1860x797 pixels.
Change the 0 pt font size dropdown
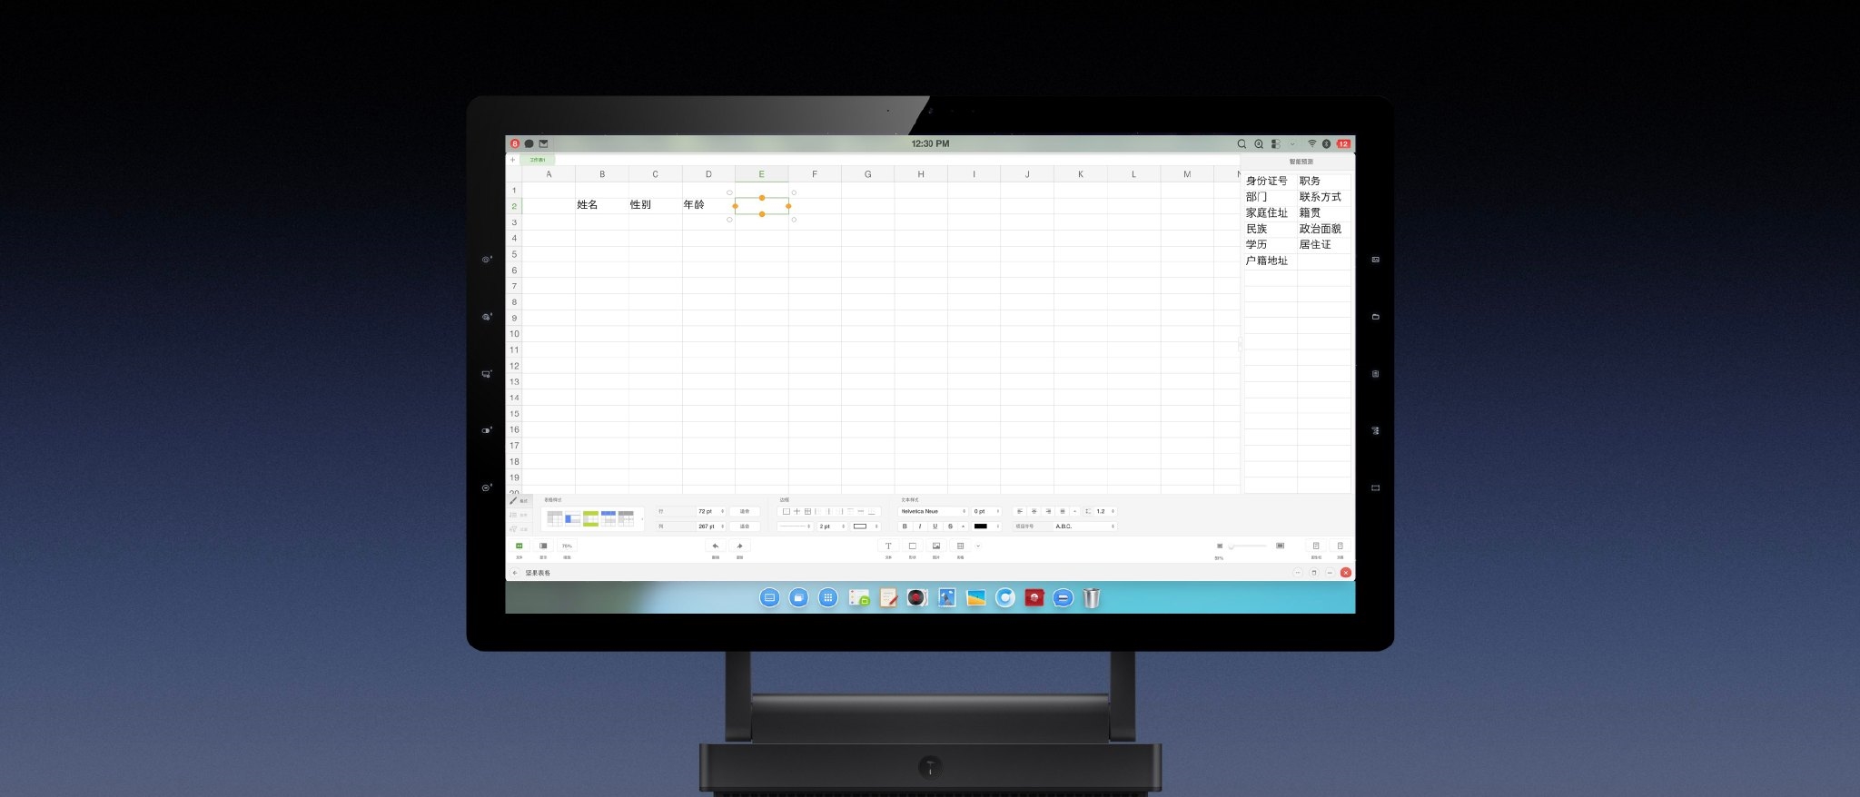[x=986, y=512]
